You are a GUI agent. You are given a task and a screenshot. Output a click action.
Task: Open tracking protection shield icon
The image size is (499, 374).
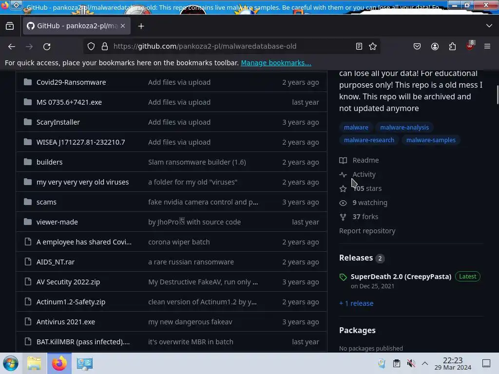click(91, 46)
